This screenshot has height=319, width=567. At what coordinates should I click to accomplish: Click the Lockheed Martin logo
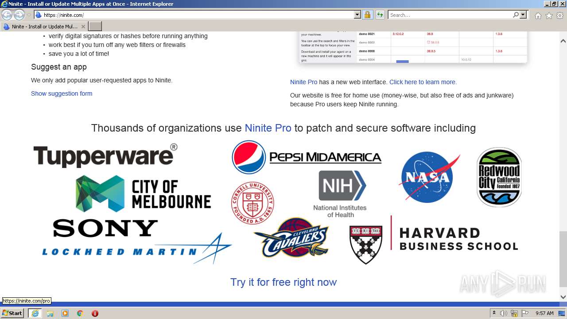click(137, 249)
